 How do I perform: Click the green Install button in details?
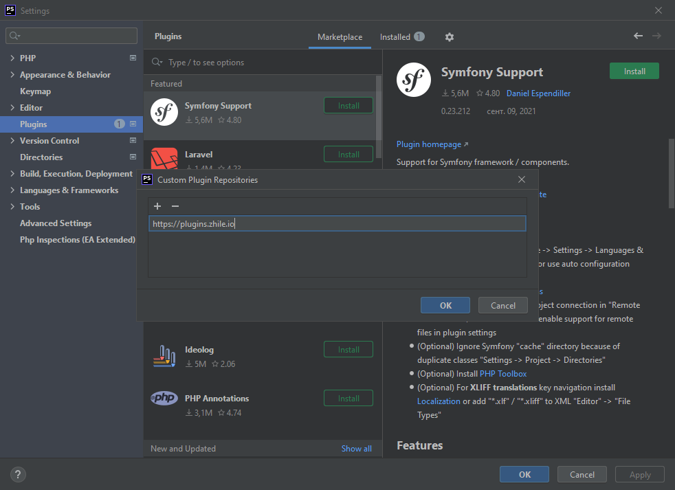click(634, 71)
